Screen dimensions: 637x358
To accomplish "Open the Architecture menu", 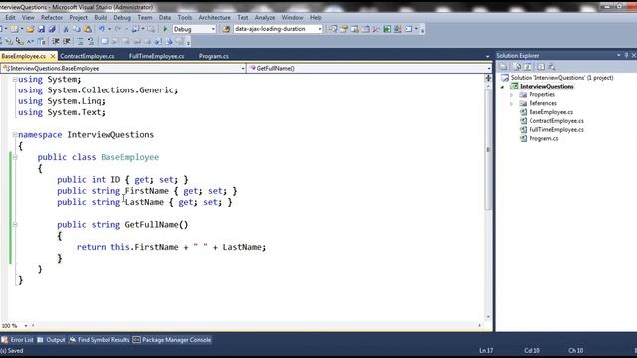I will coord(215,18).
